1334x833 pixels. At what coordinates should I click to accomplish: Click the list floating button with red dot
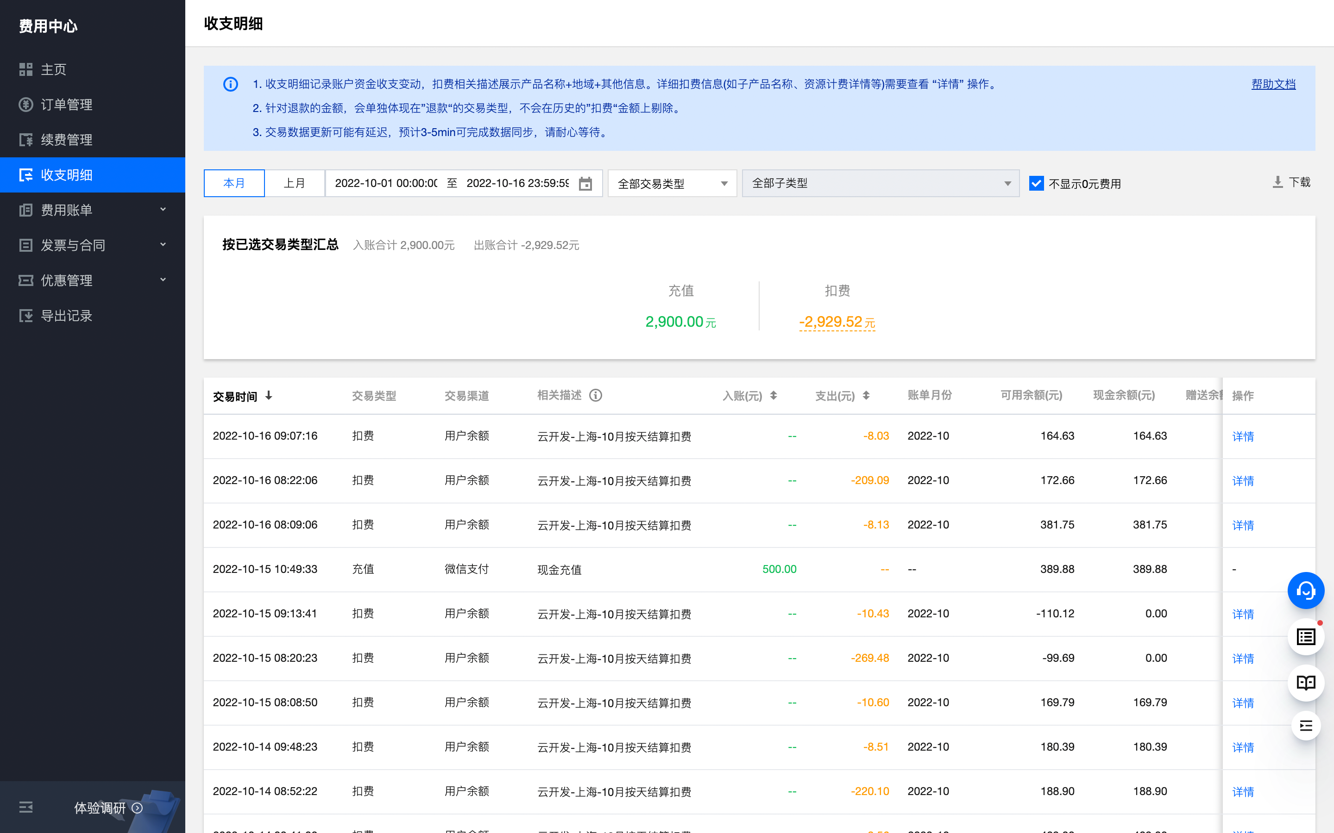(x=1305, y=637)
